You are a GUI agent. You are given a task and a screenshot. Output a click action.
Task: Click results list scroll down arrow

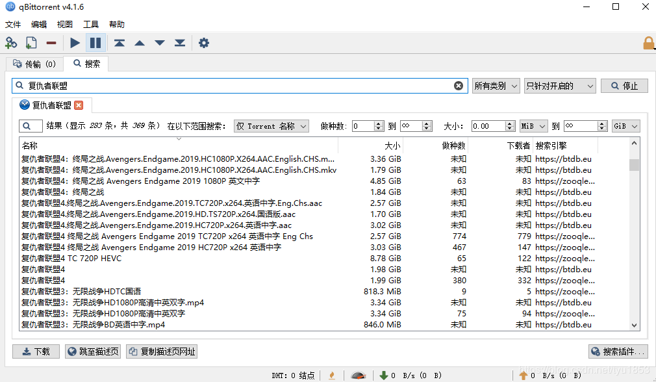[635, 325]
